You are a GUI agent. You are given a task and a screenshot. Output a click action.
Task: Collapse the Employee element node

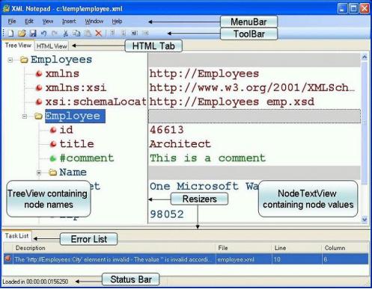(25, 116)
